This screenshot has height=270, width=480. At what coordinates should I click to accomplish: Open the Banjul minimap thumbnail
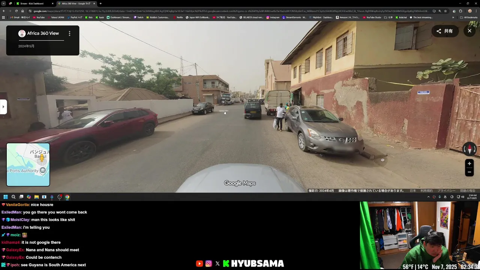click(x=28, y=165)
